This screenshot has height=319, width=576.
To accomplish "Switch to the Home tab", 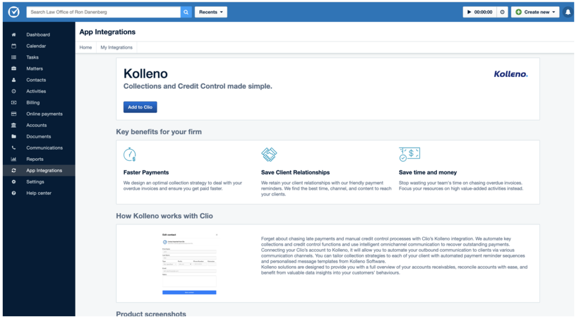I will pyautogui.click(x=85, y=47).
